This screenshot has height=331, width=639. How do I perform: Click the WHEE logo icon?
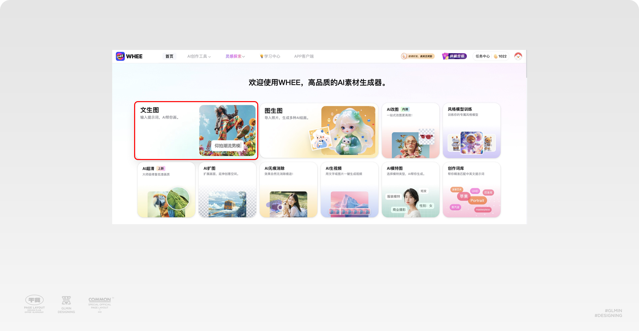[120, 56]
